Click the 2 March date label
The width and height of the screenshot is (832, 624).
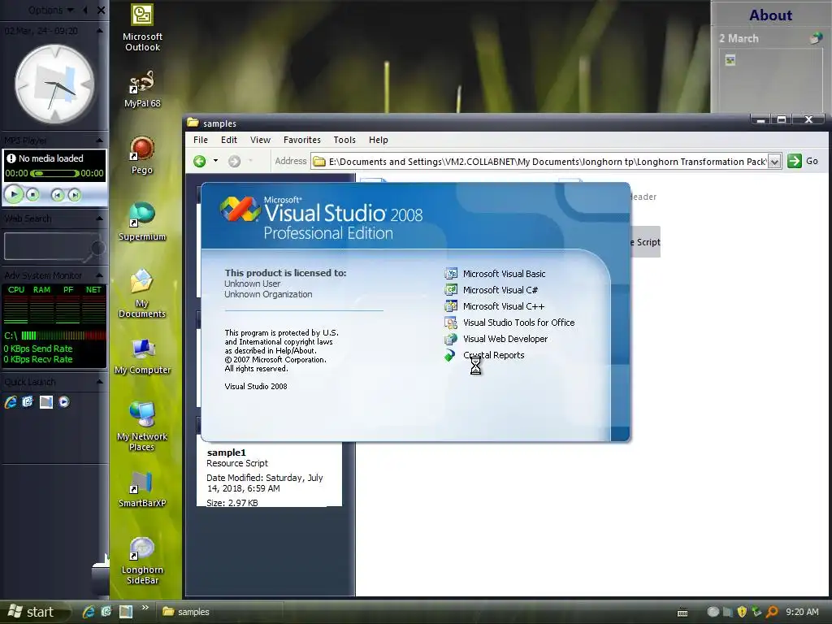click(x=739, y=38)
